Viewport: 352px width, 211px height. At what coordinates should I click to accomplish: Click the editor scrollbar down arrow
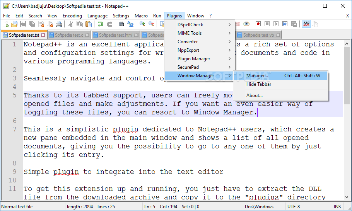[347, 197]
